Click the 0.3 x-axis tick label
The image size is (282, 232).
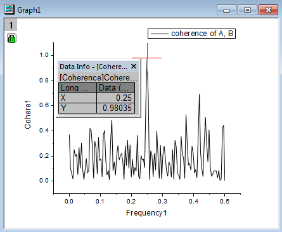162,201
